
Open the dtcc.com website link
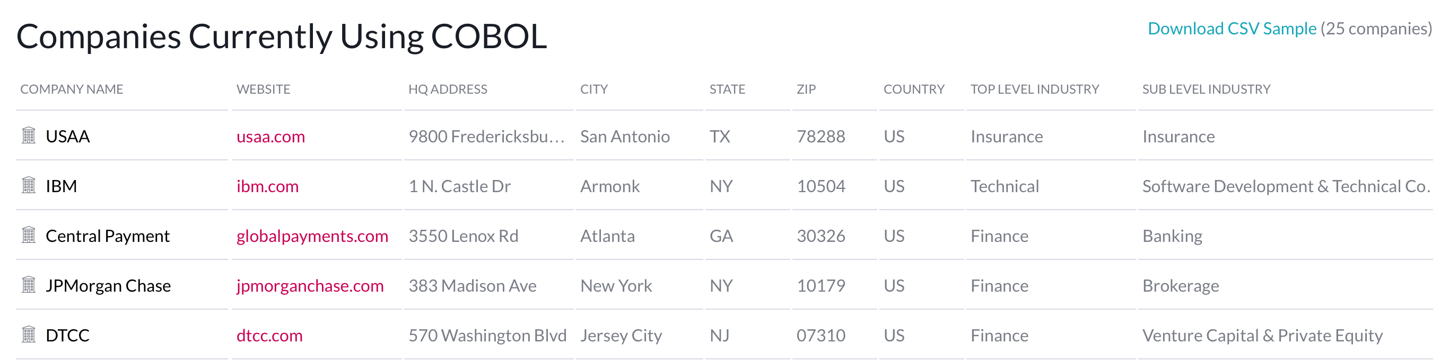point(269,336)
